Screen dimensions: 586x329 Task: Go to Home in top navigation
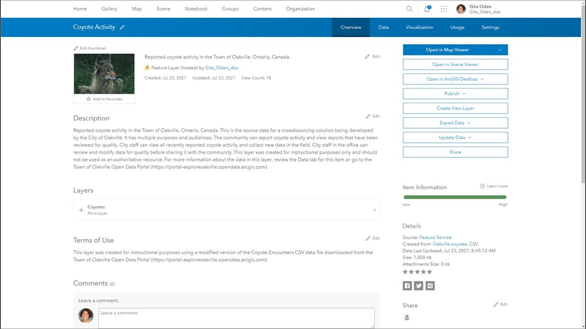click(80, 9)
